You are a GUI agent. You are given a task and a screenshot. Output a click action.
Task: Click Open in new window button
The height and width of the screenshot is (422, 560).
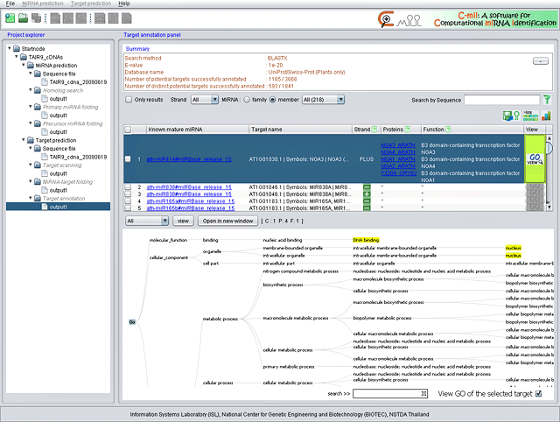point(227,221)
